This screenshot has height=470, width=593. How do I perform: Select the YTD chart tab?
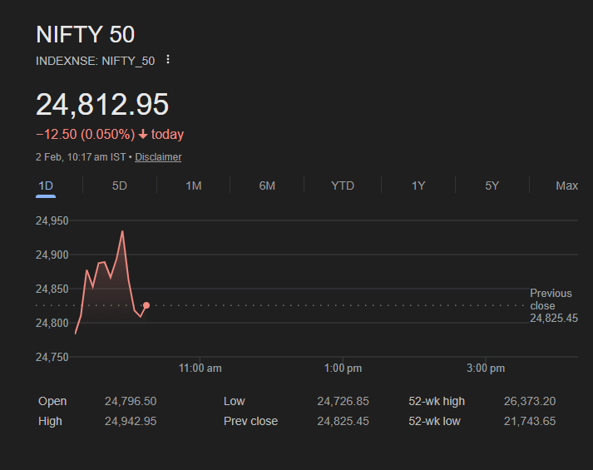click(x=343, y=186)
